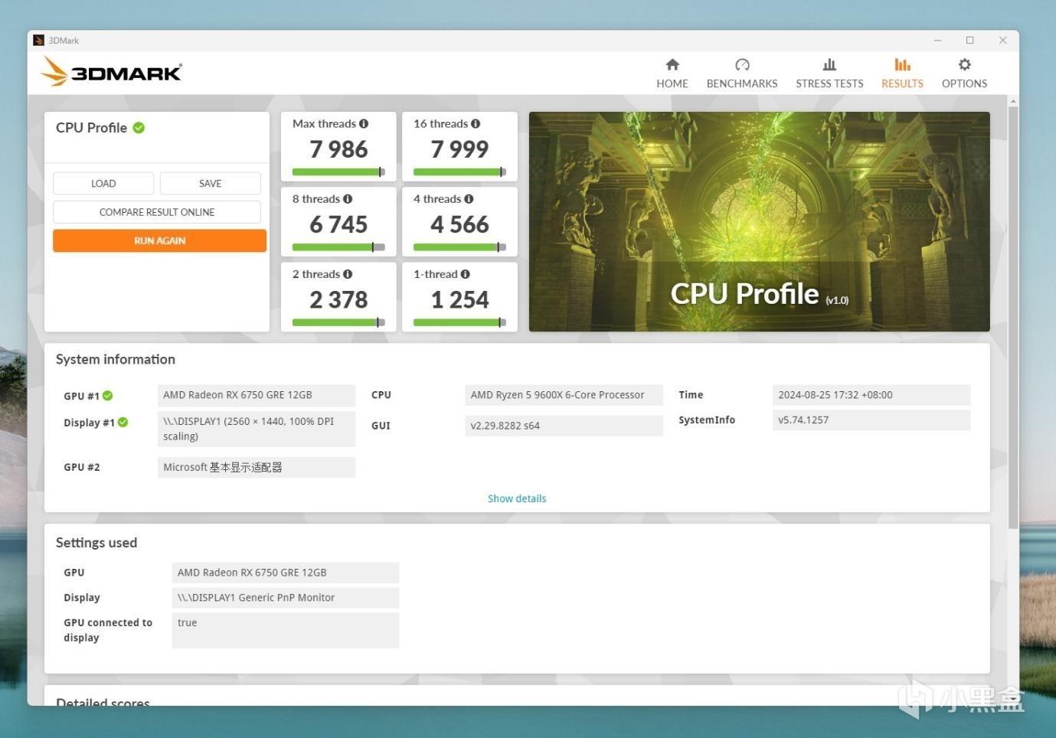Click green check icon beside GPU #1

click(108, 396)
